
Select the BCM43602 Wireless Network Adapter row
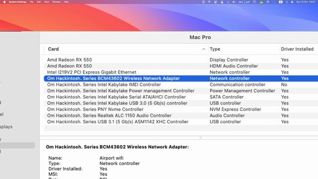[x=181, y=79]
